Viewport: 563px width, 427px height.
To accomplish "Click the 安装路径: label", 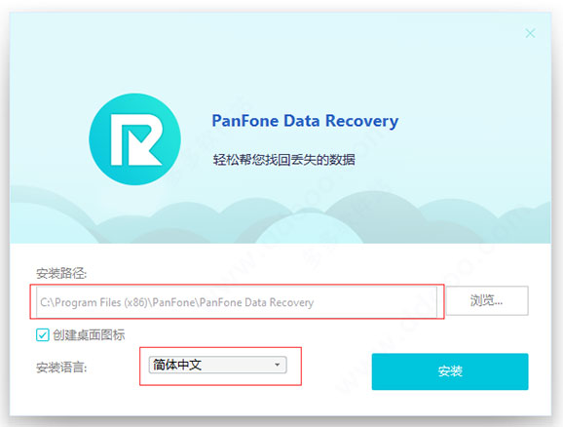I will tap(61, 274).
